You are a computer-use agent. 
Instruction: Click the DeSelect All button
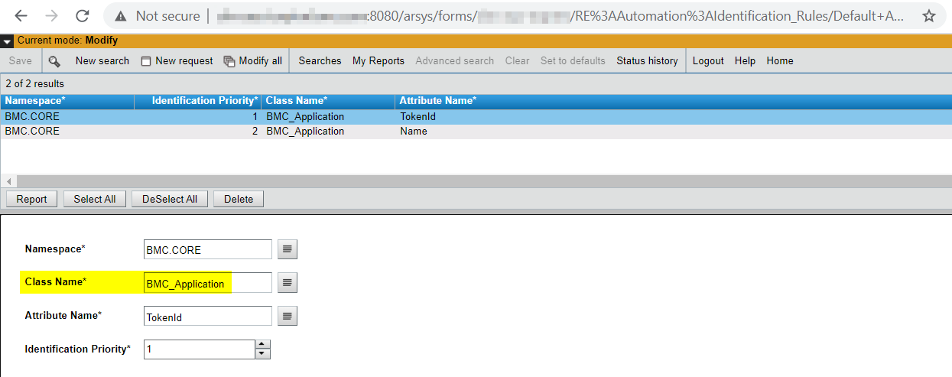click(x=170, y=199)
